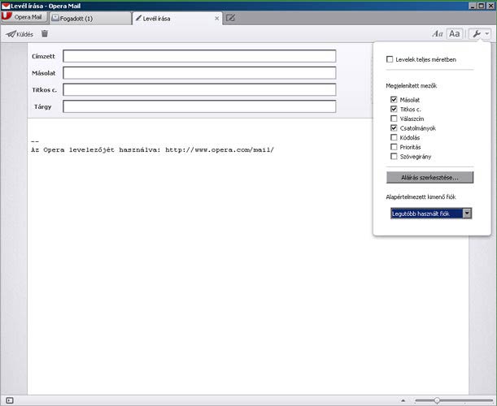Click the new compose tab icon
Viewport: 497px width, 406px height.
[231, 17]
